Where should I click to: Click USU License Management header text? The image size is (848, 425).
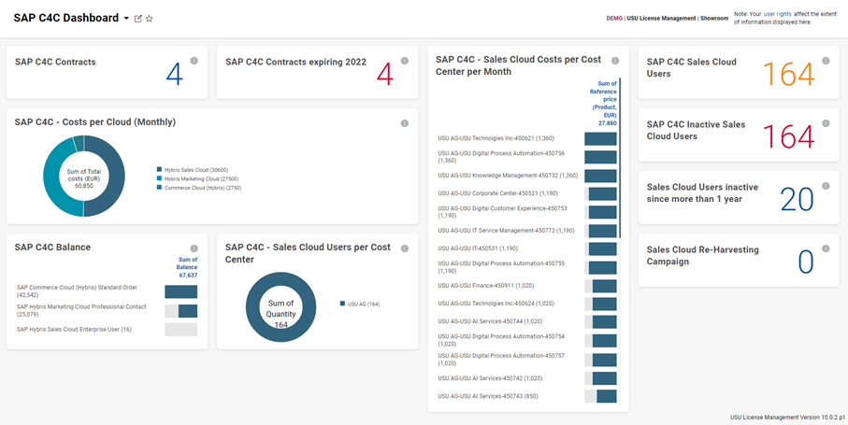(x=661, y=19)
